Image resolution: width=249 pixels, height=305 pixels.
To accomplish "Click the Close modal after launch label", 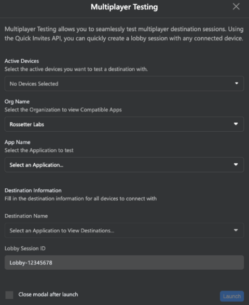I will coord(48,295).
